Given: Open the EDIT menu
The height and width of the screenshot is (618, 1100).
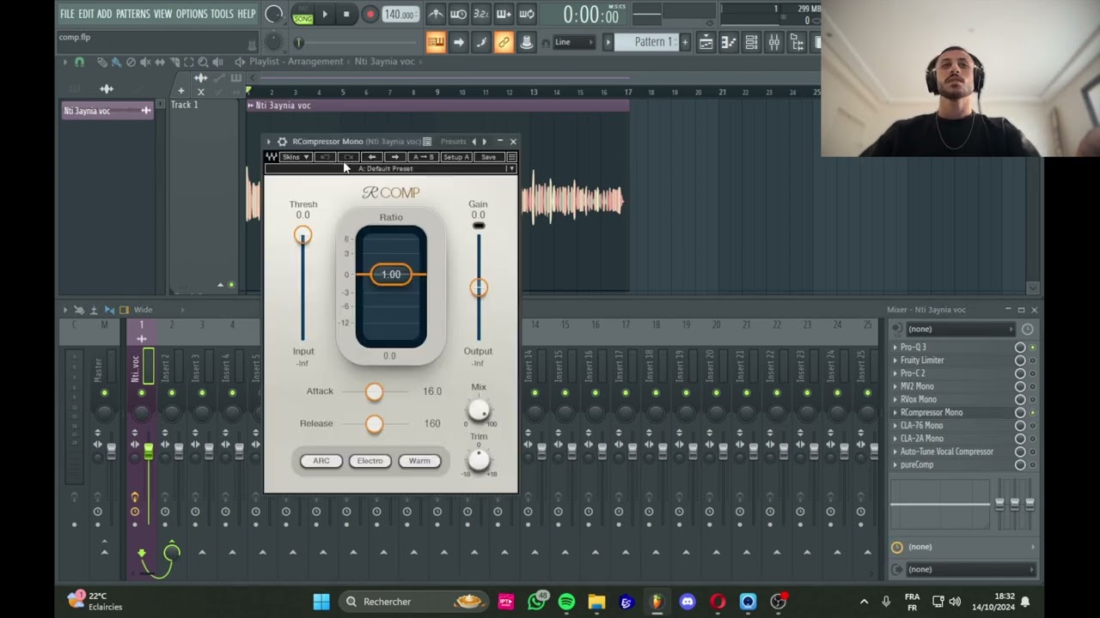Looking at the screenshot, I should pos(86,14).
